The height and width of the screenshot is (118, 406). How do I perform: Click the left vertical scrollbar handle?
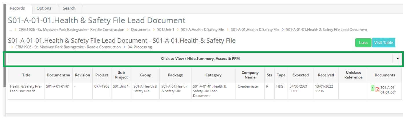(4, 45)
